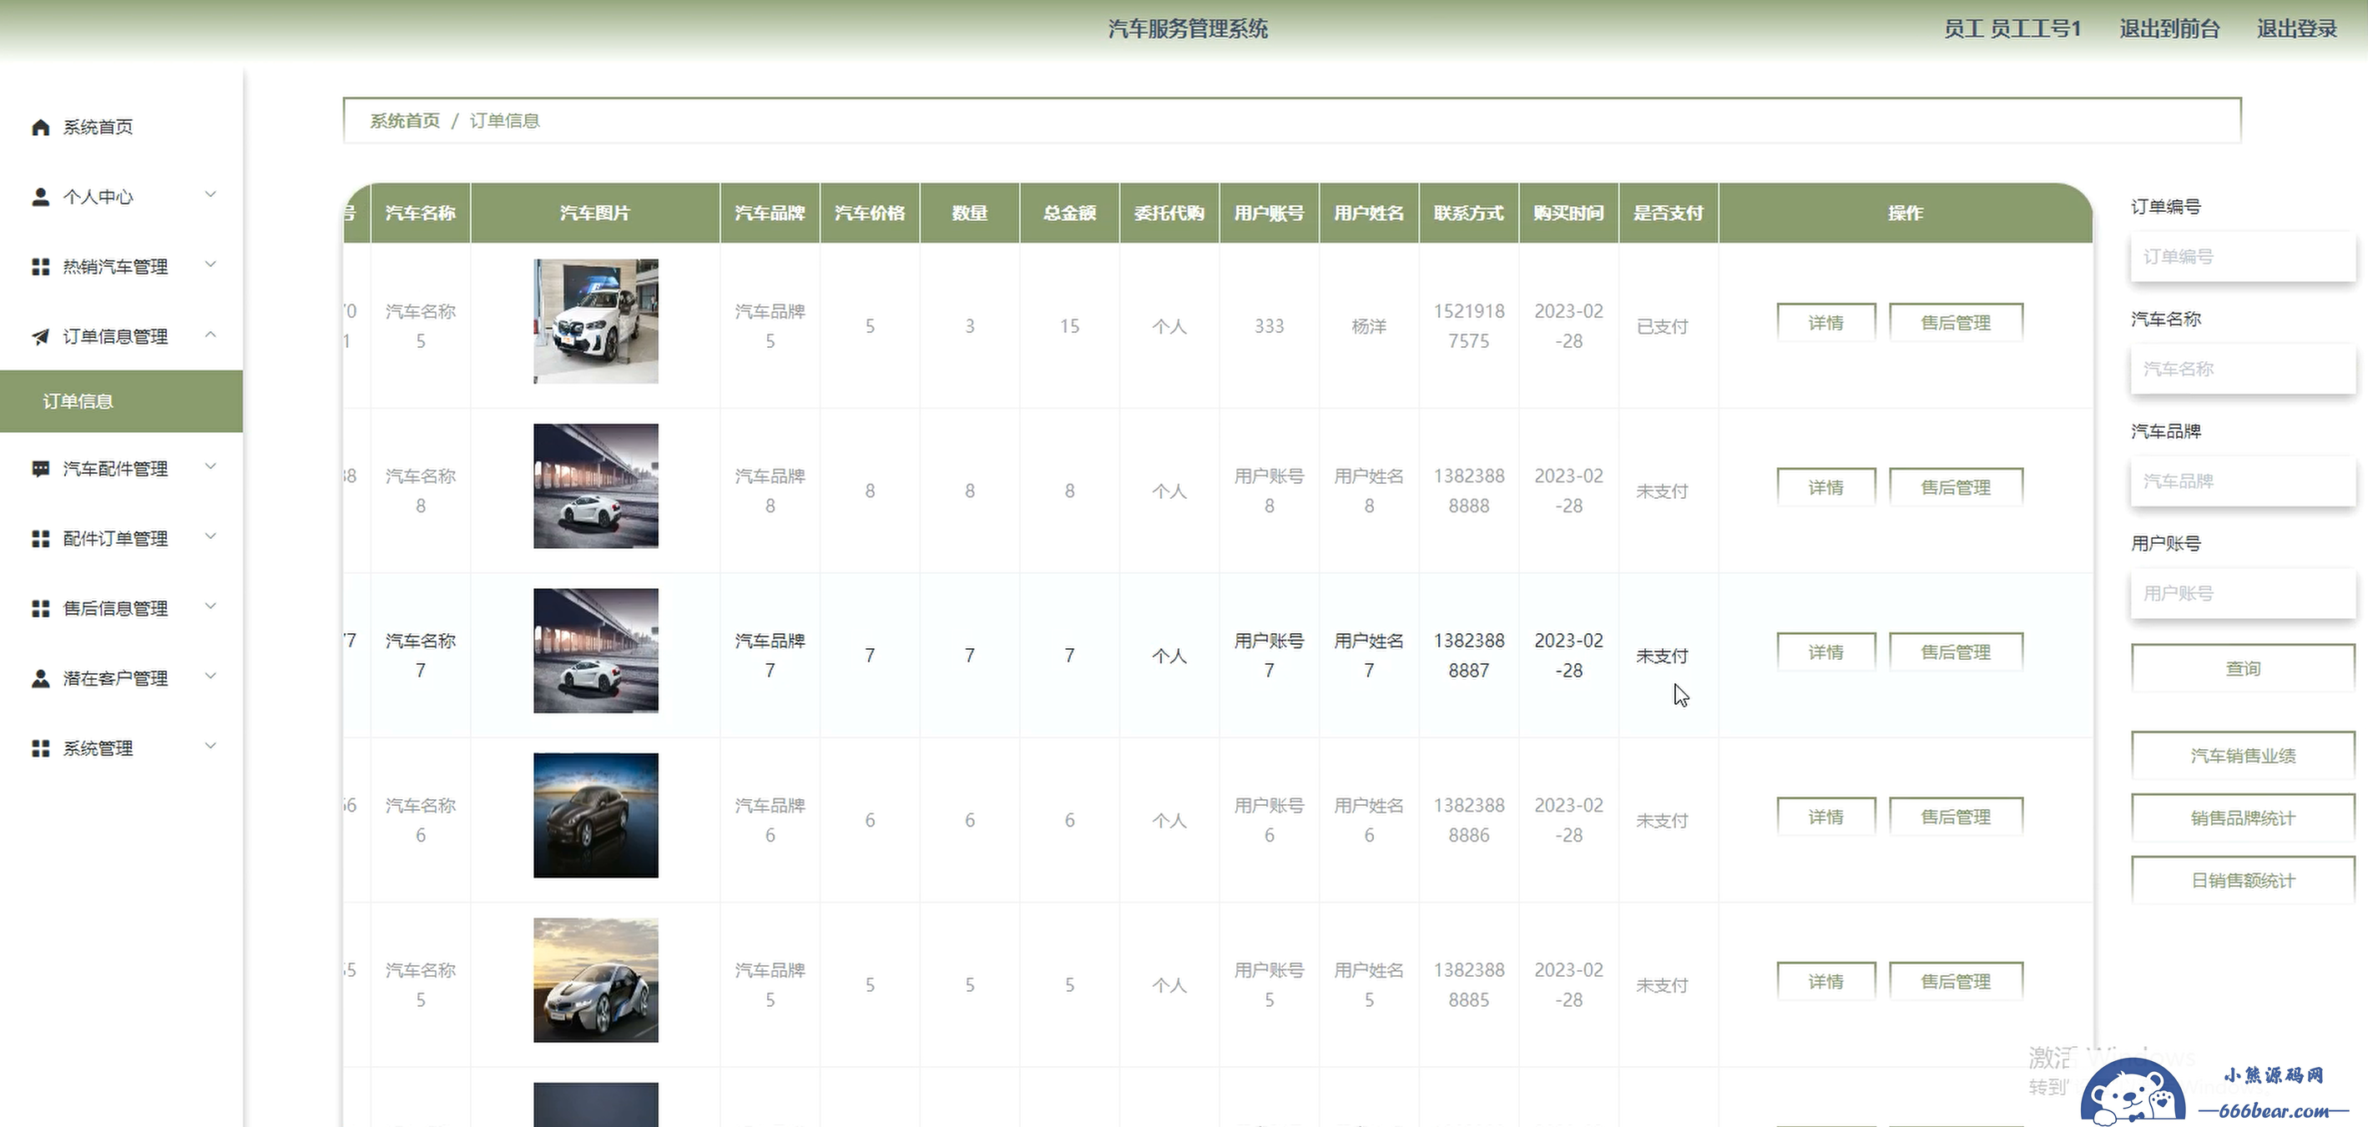
Task: Open the 售后信息管理 menu label
Action: point(115,608)
